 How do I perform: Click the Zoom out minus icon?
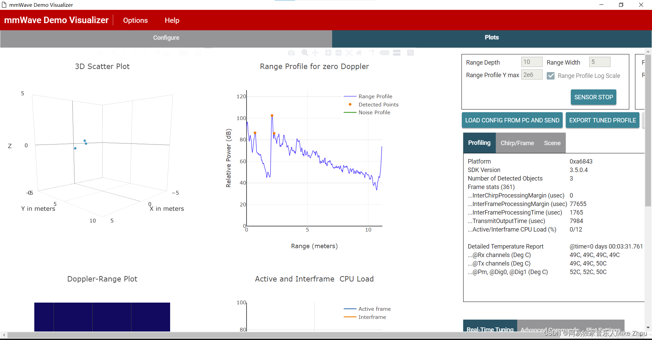pyautogui.click(x=339, y=53)
